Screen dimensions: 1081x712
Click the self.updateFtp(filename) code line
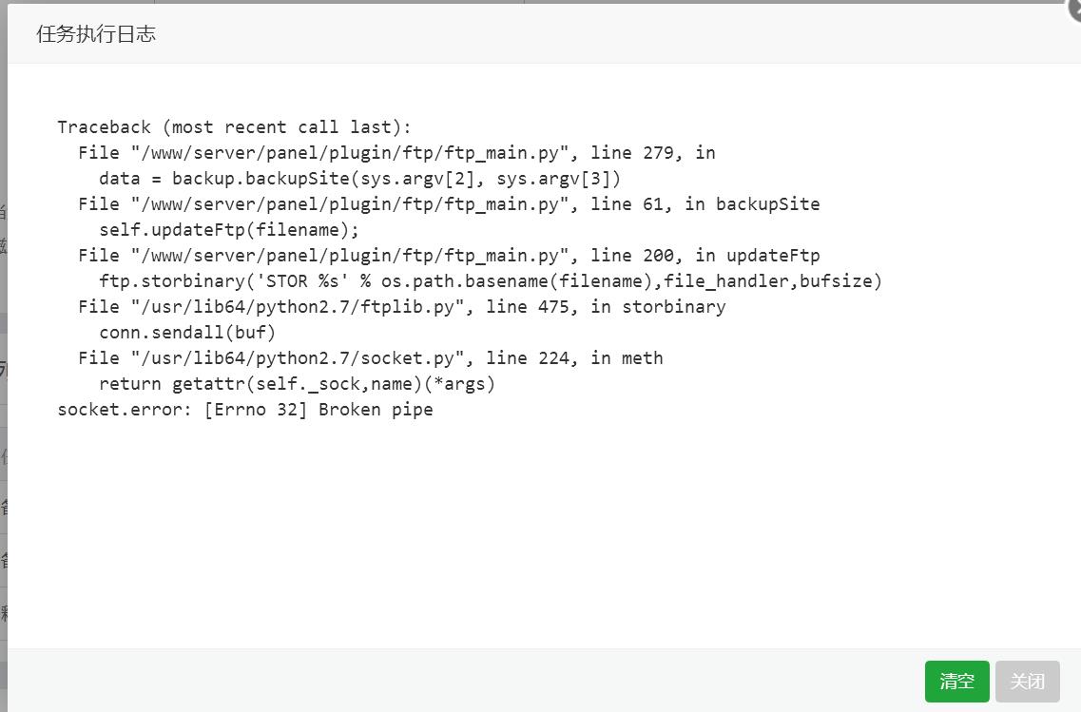coord(229,229)
